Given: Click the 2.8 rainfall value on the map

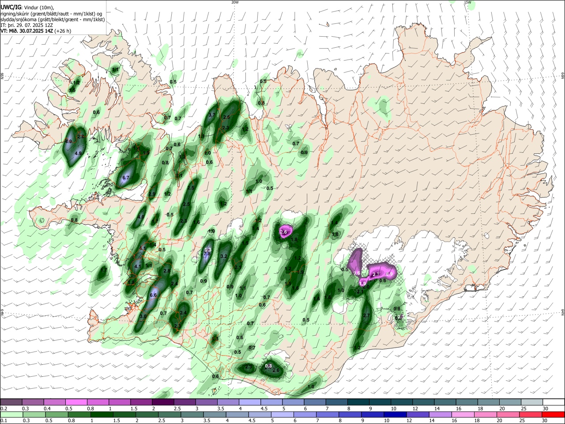Looking at the screenshot, I should (x=167, y=271).
